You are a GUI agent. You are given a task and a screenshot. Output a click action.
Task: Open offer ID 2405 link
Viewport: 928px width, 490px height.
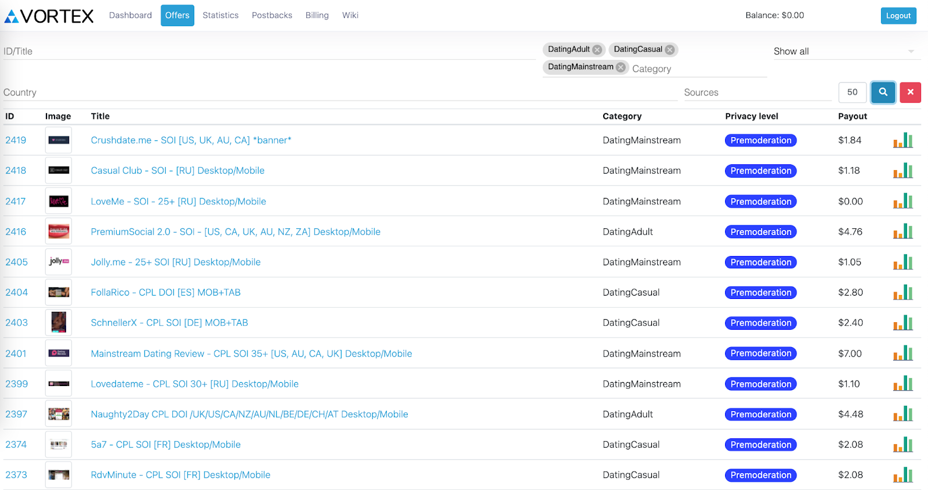tap(16, 262)
